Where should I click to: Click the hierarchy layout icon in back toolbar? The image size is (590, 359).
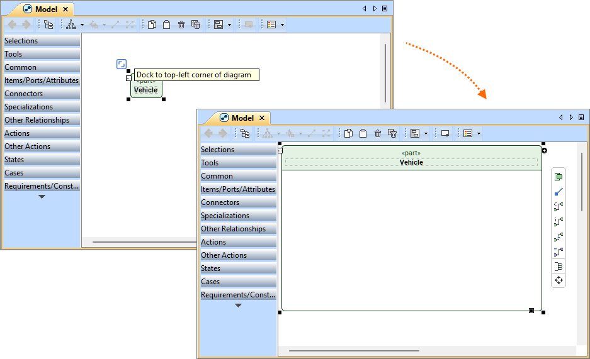coord(71,25)
